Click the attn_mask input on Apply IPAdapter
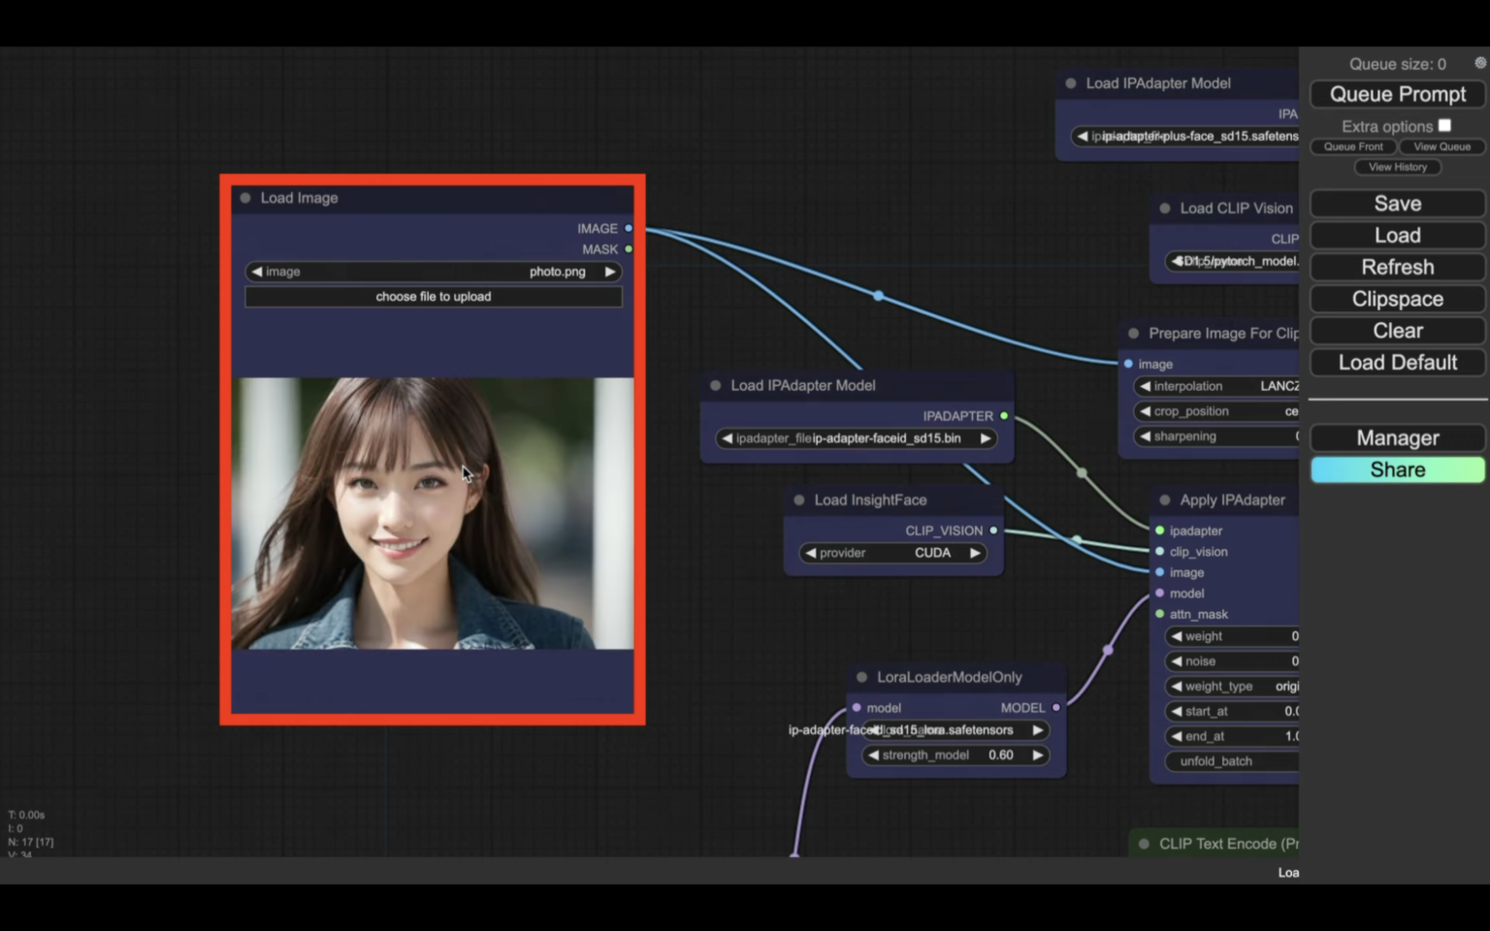The image size is (1490, 931). pos(1160,614)
